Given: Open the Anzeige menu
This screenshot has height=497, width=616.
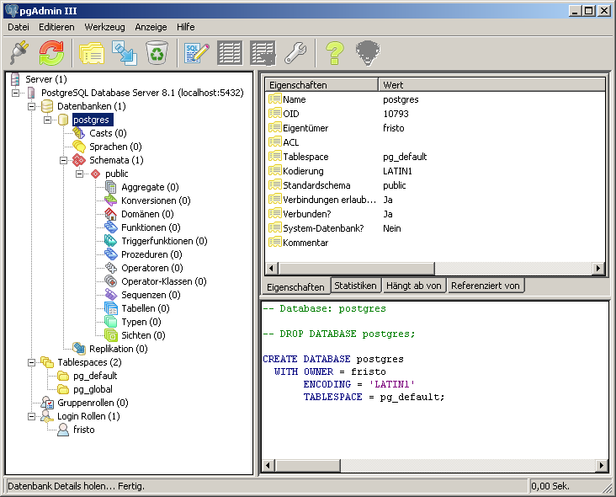Looking at the screenshot, I should pyautogui.click(x=151, y=27).
